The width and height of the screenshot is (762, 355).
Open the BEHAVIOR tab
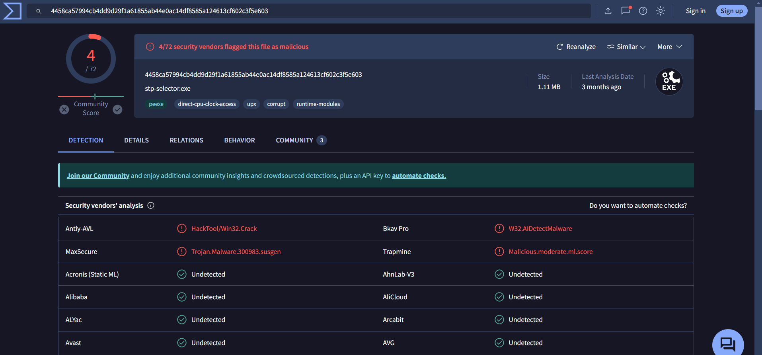coord(240,140)
